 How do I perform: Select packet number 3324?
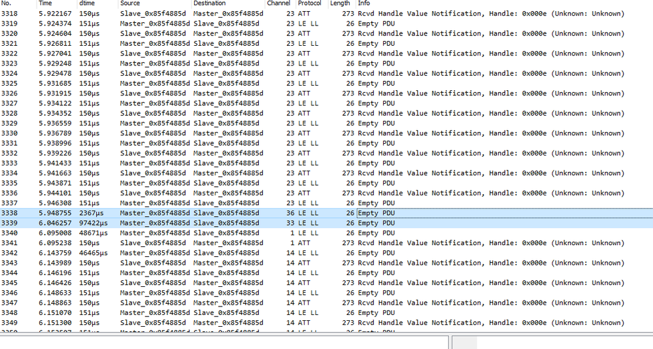click(9, 74)
